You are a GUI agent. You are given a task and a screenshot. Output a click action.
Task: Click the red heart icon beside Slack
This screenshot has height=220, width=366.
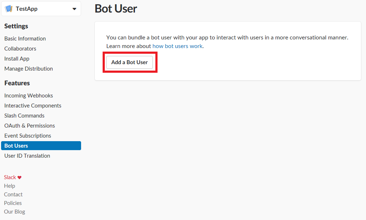coord(19,177)
